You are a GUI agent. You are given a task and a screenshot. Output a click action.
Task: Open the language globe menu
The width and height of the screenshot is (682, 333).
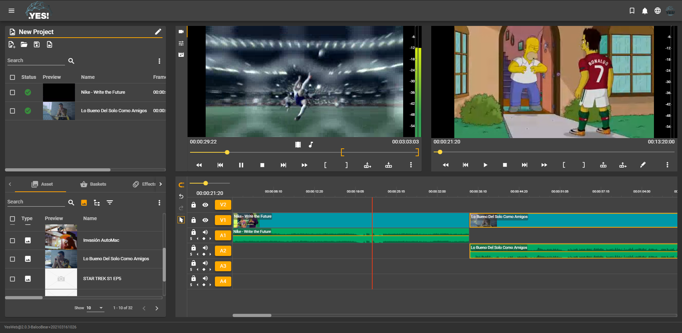click(657, 11)
